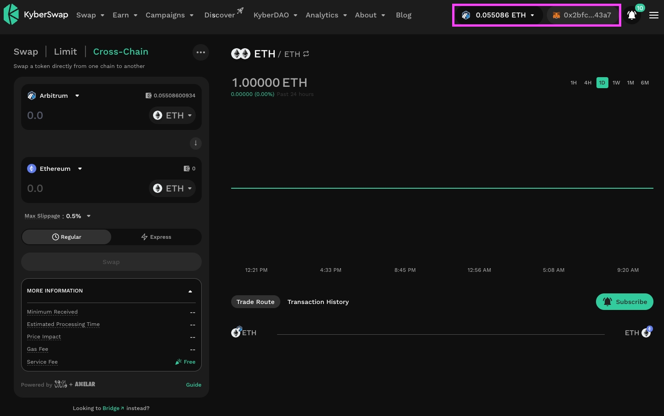
Task: Select Regular swap mode
Action: [66, 237]
